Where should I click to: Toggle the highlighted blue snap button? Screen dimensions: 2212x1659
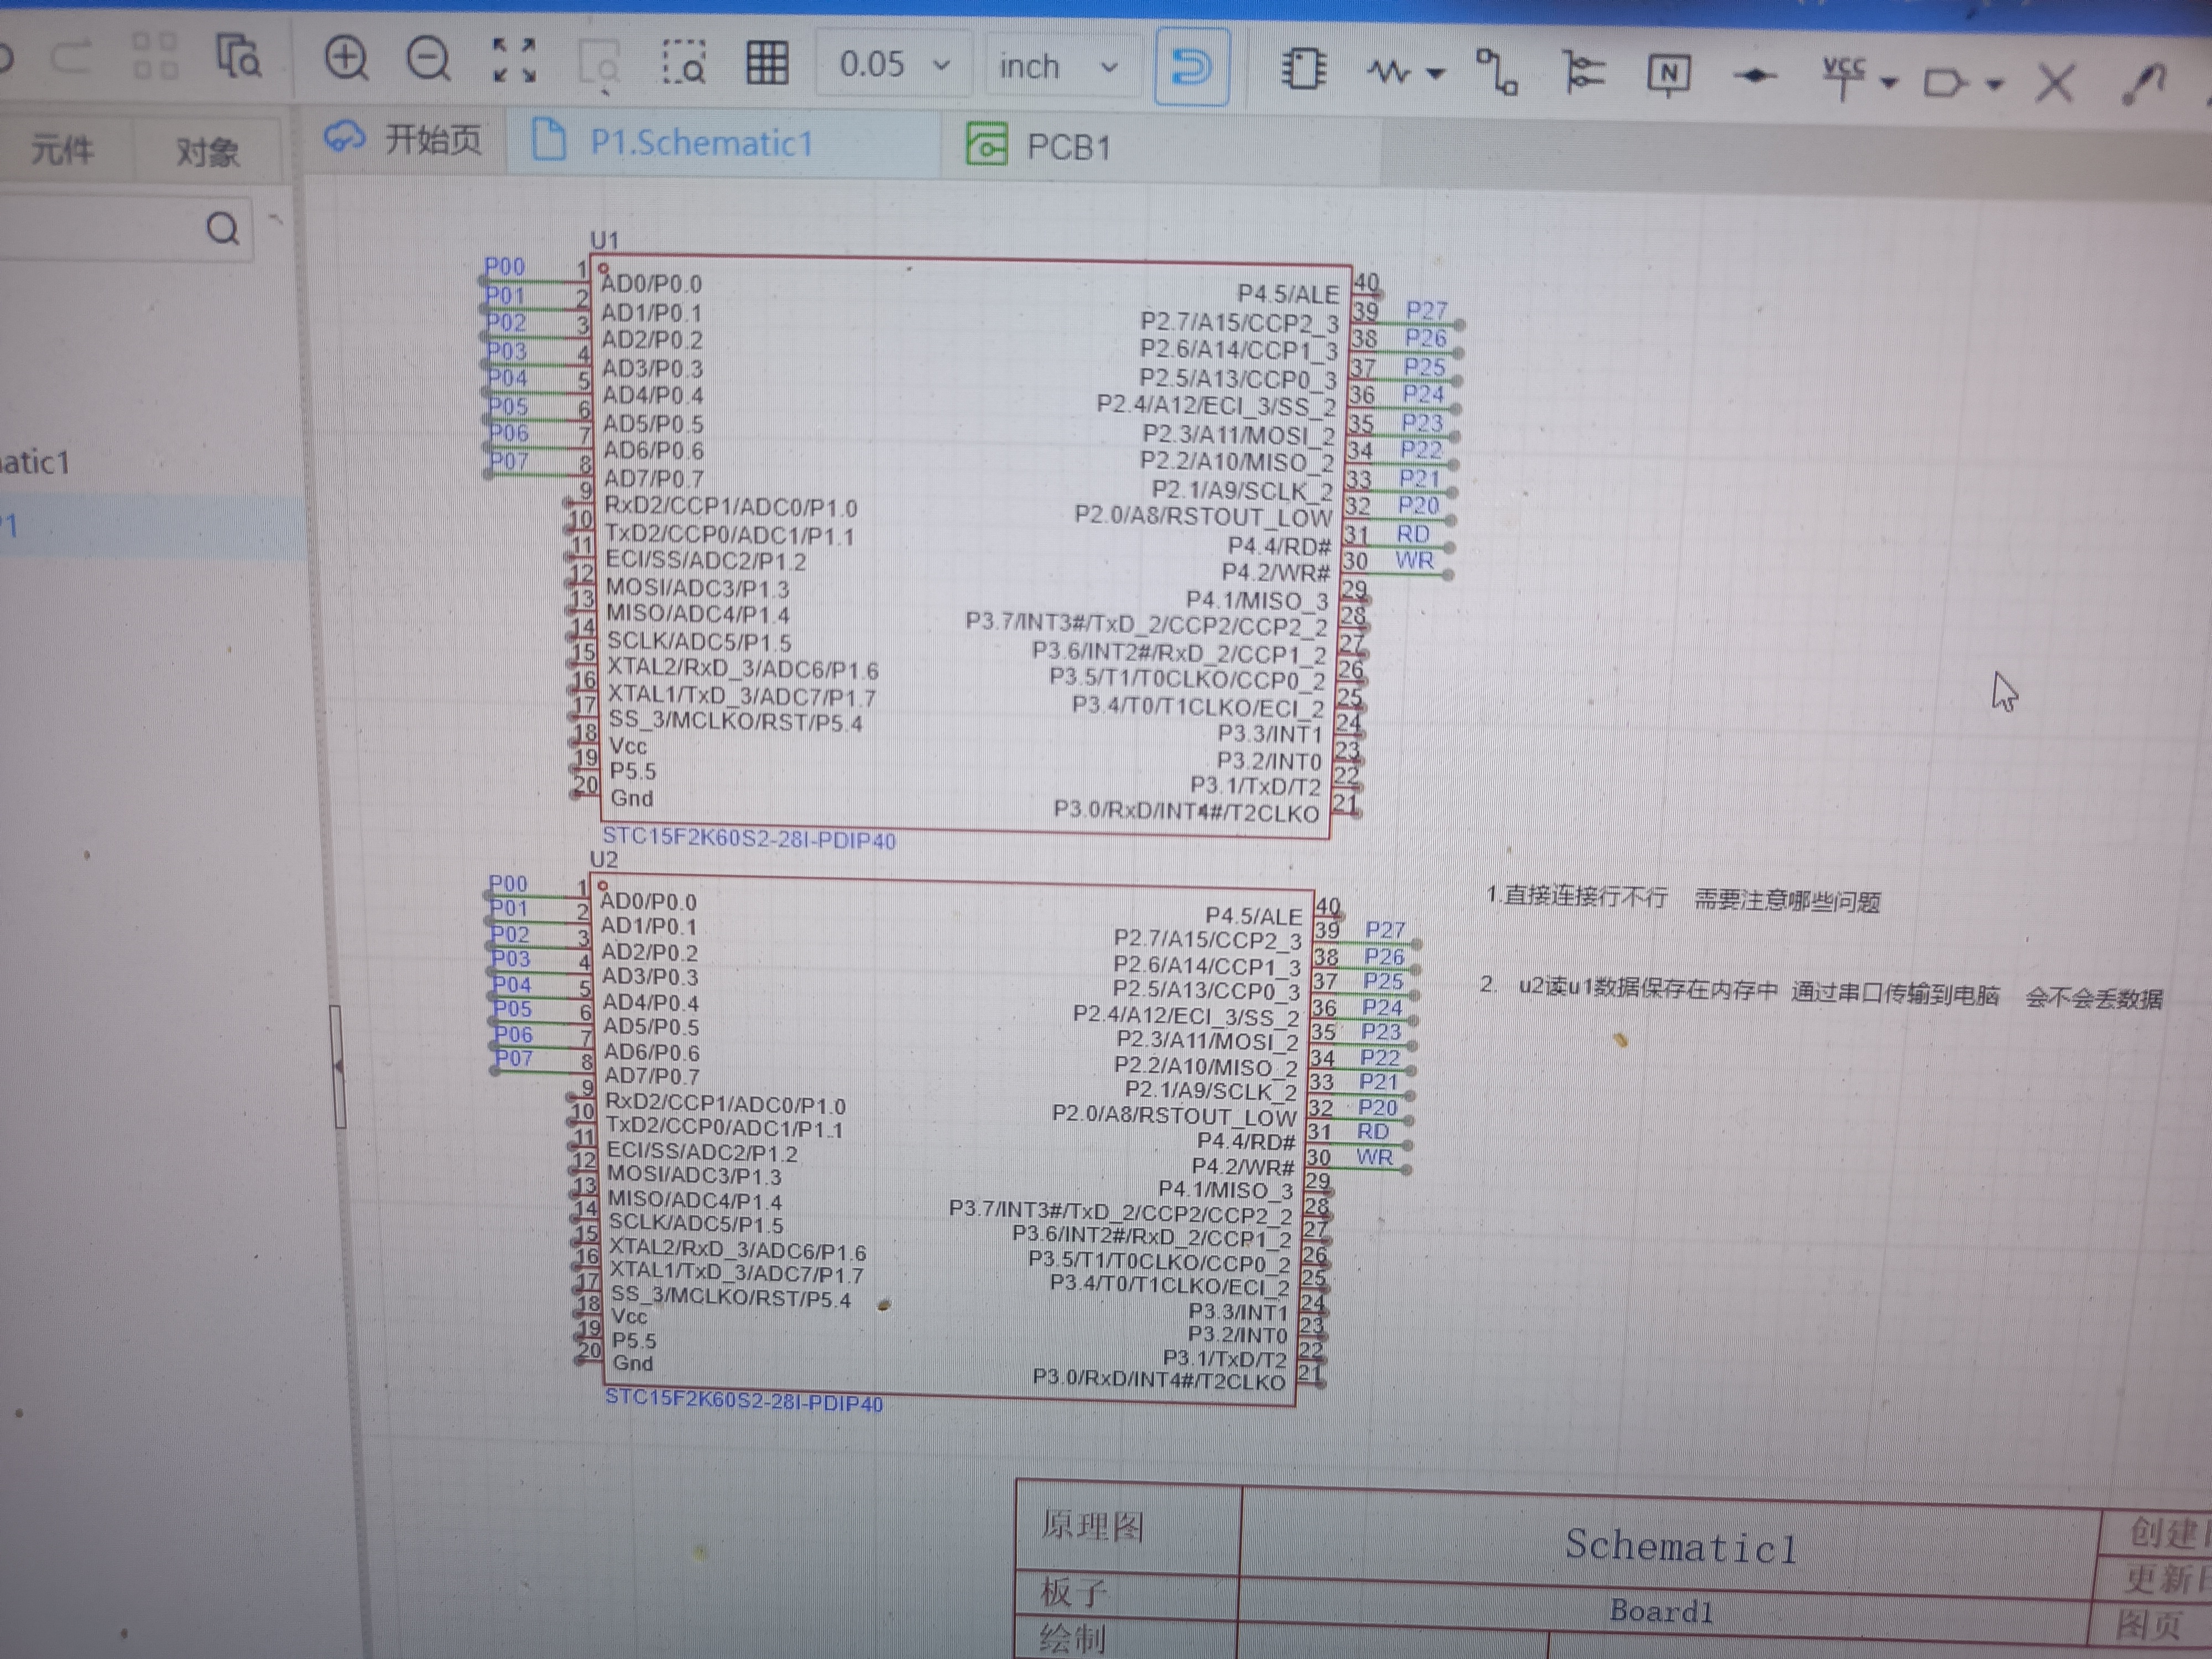pos(1191,68)
